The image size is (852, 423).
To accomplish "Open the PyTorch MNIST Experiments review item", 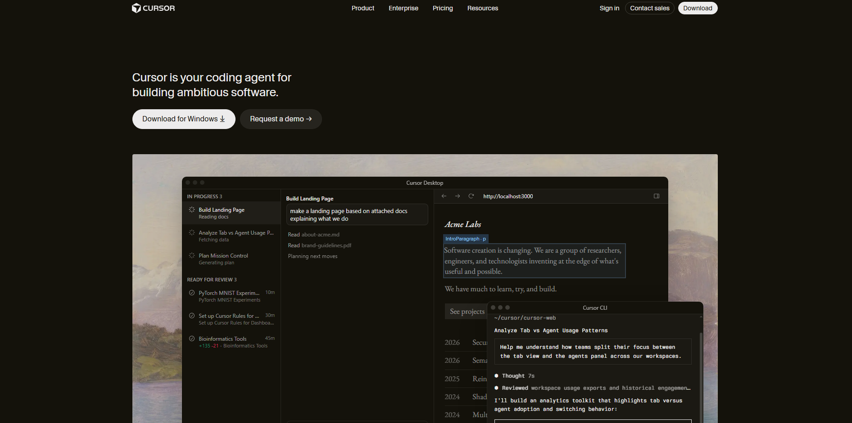I will (231, 296).
